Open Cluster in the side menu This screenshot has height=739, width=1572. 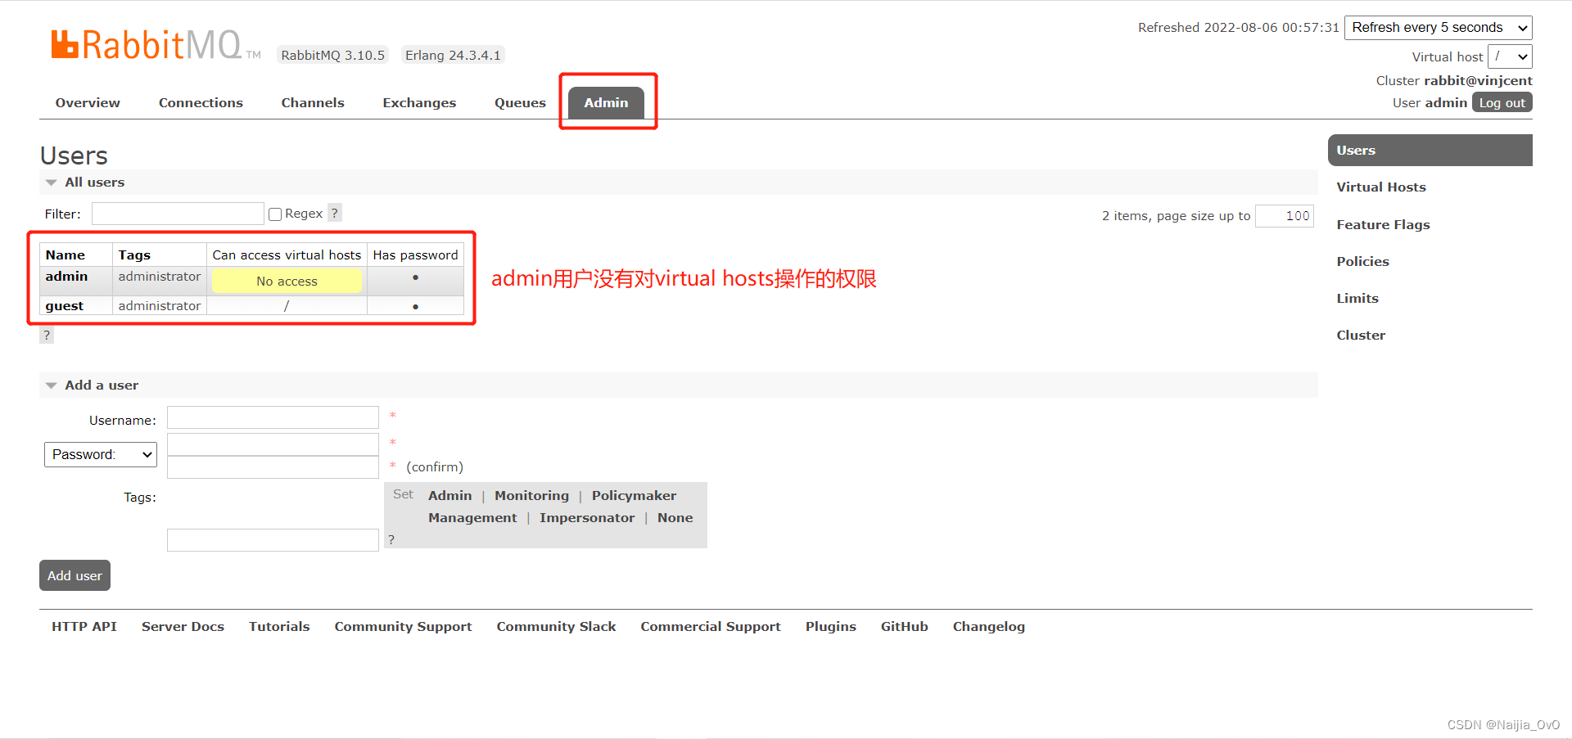(1361, 336)
